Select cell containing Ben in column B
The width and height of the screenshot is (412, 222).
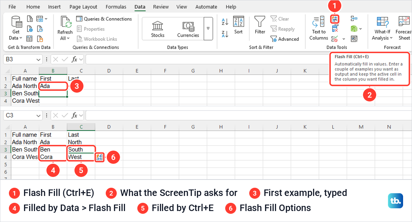coord(53,149)
